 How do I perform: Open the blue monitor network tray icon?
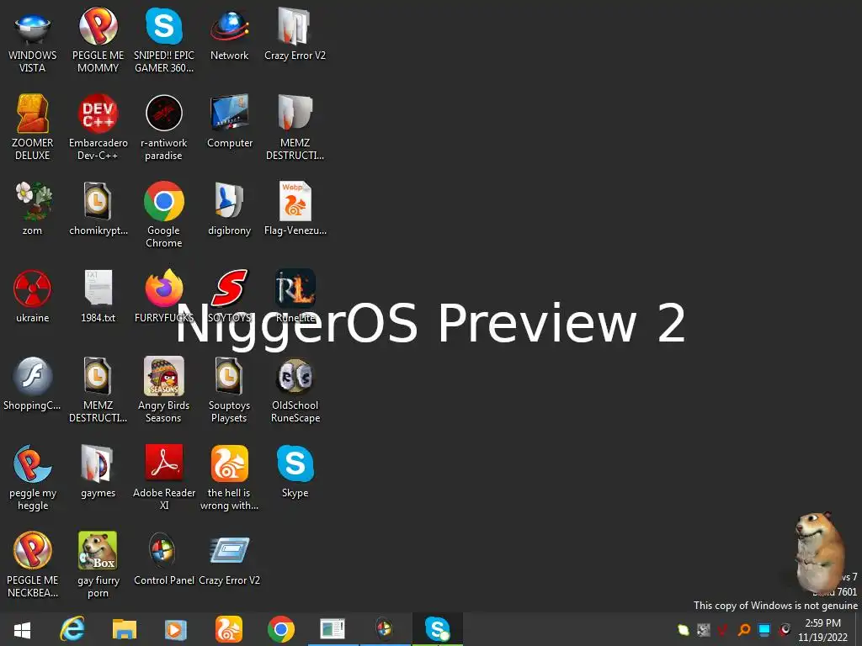click(764, 629)
